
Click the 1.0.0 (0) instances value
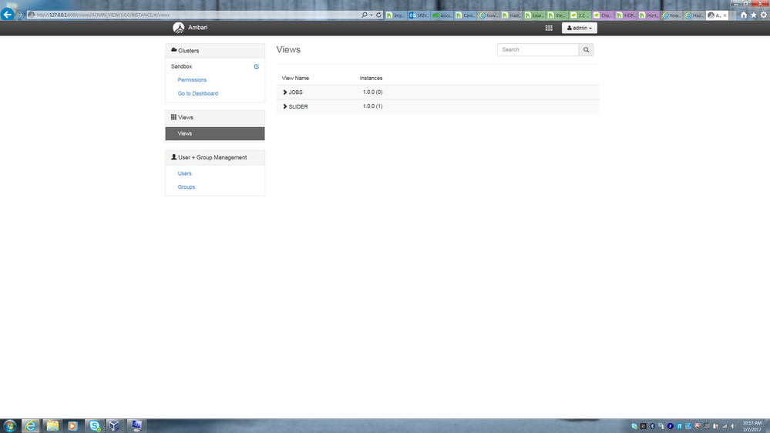[373, 92]
